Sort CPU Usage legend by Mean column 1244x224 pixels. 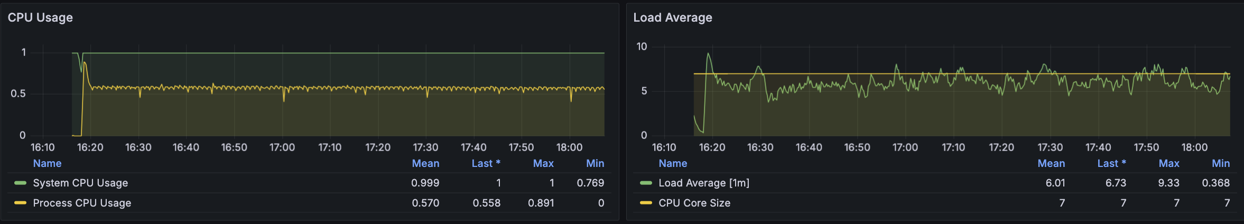(425, 163)
